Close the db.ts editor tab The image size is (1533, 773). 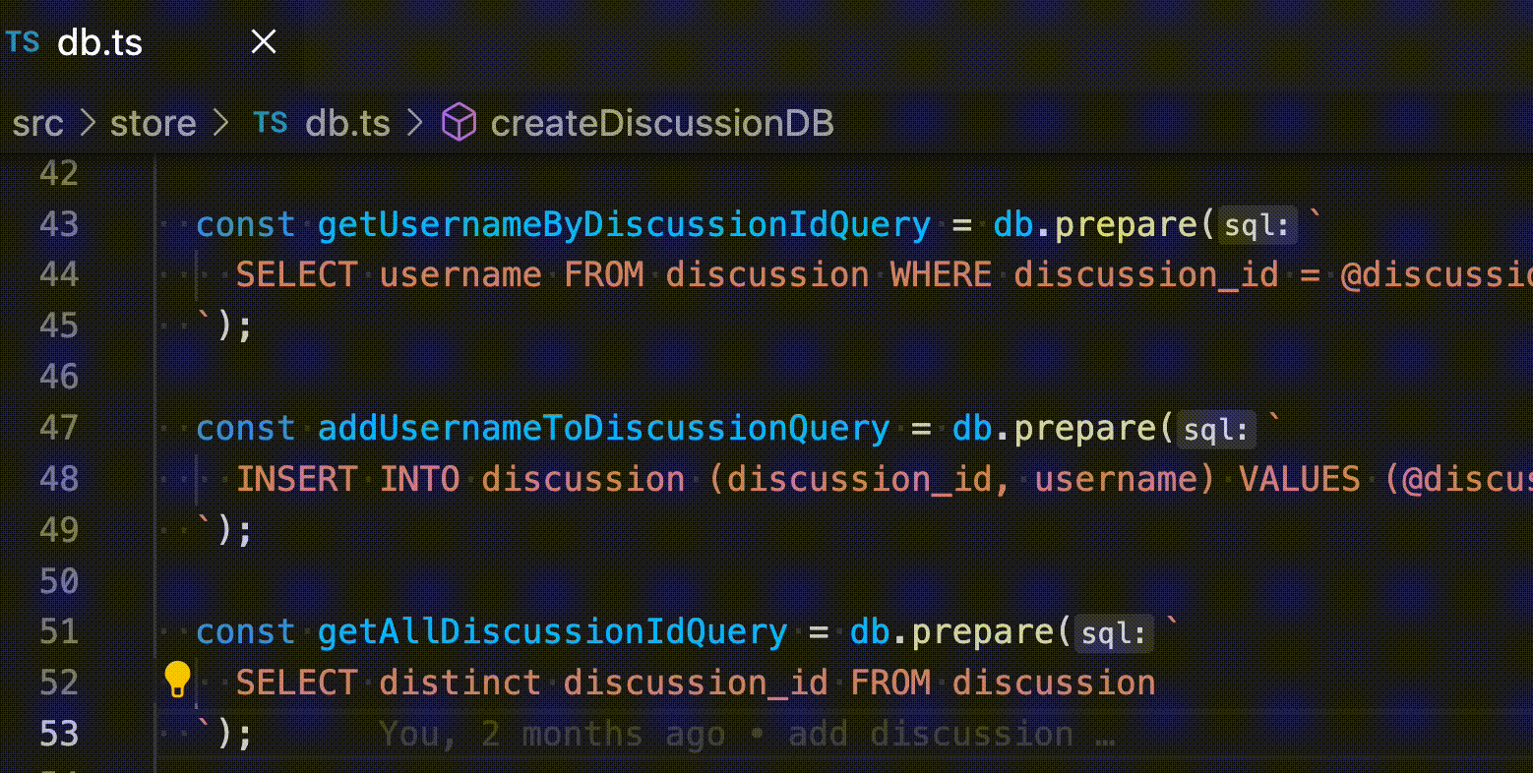[264, 41]
